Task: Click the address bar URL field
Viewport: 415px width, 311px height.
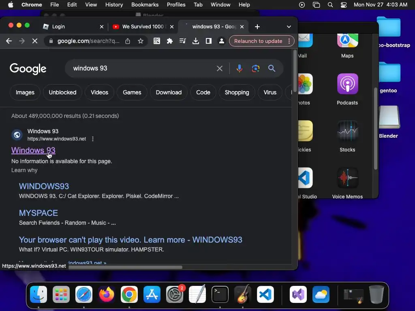Action: pyautogui.click(x=88, y=41)
